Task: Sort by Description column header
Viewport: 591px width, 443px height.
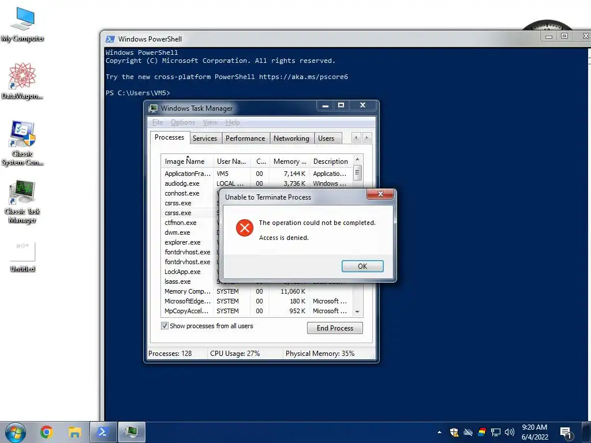Action: pyautogui.click(x=331, y=162)
